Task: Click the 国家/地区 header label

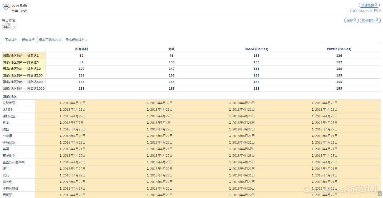Action: [10, 97]
